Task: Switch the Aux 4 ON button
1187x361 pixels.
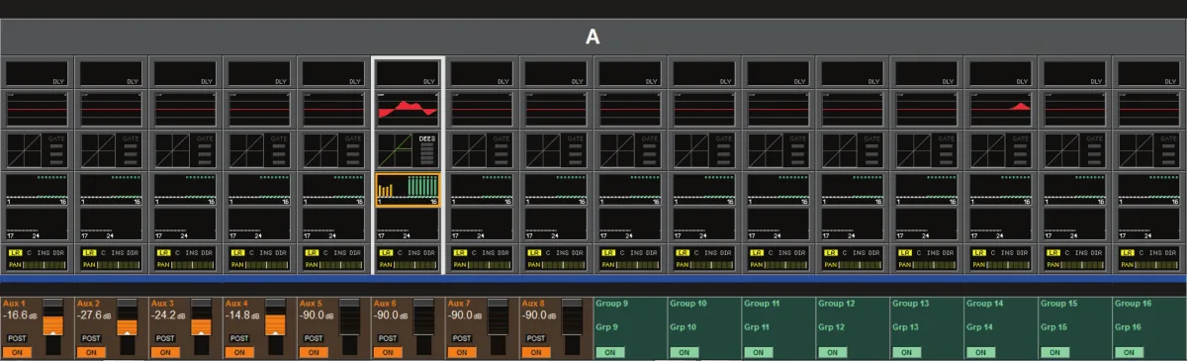Action: point(239,352)
